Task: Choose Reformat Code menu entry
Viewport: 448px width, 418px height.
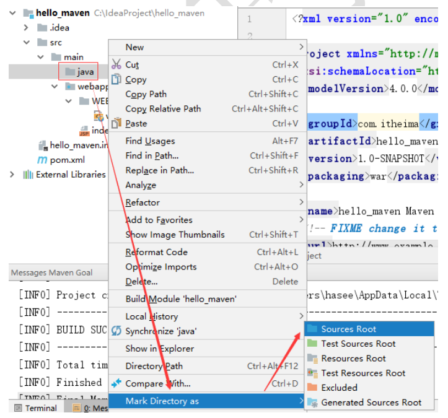Action: tap(208, 252)
